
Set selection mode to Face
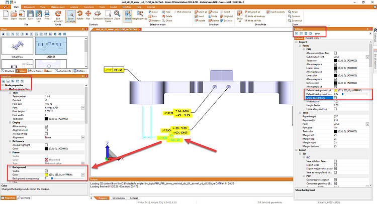153,17
